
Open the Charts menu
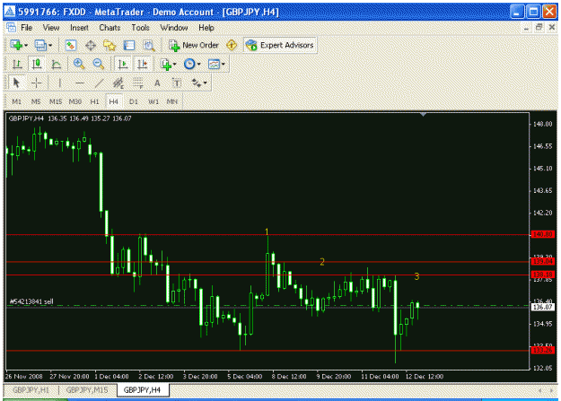pyautogui.click(x=110, y=28)
